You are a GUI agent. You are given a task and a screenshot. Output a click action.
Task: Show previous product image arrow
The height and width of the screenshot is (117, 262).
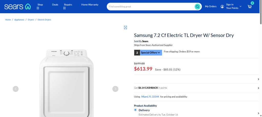tap(16, 89)
